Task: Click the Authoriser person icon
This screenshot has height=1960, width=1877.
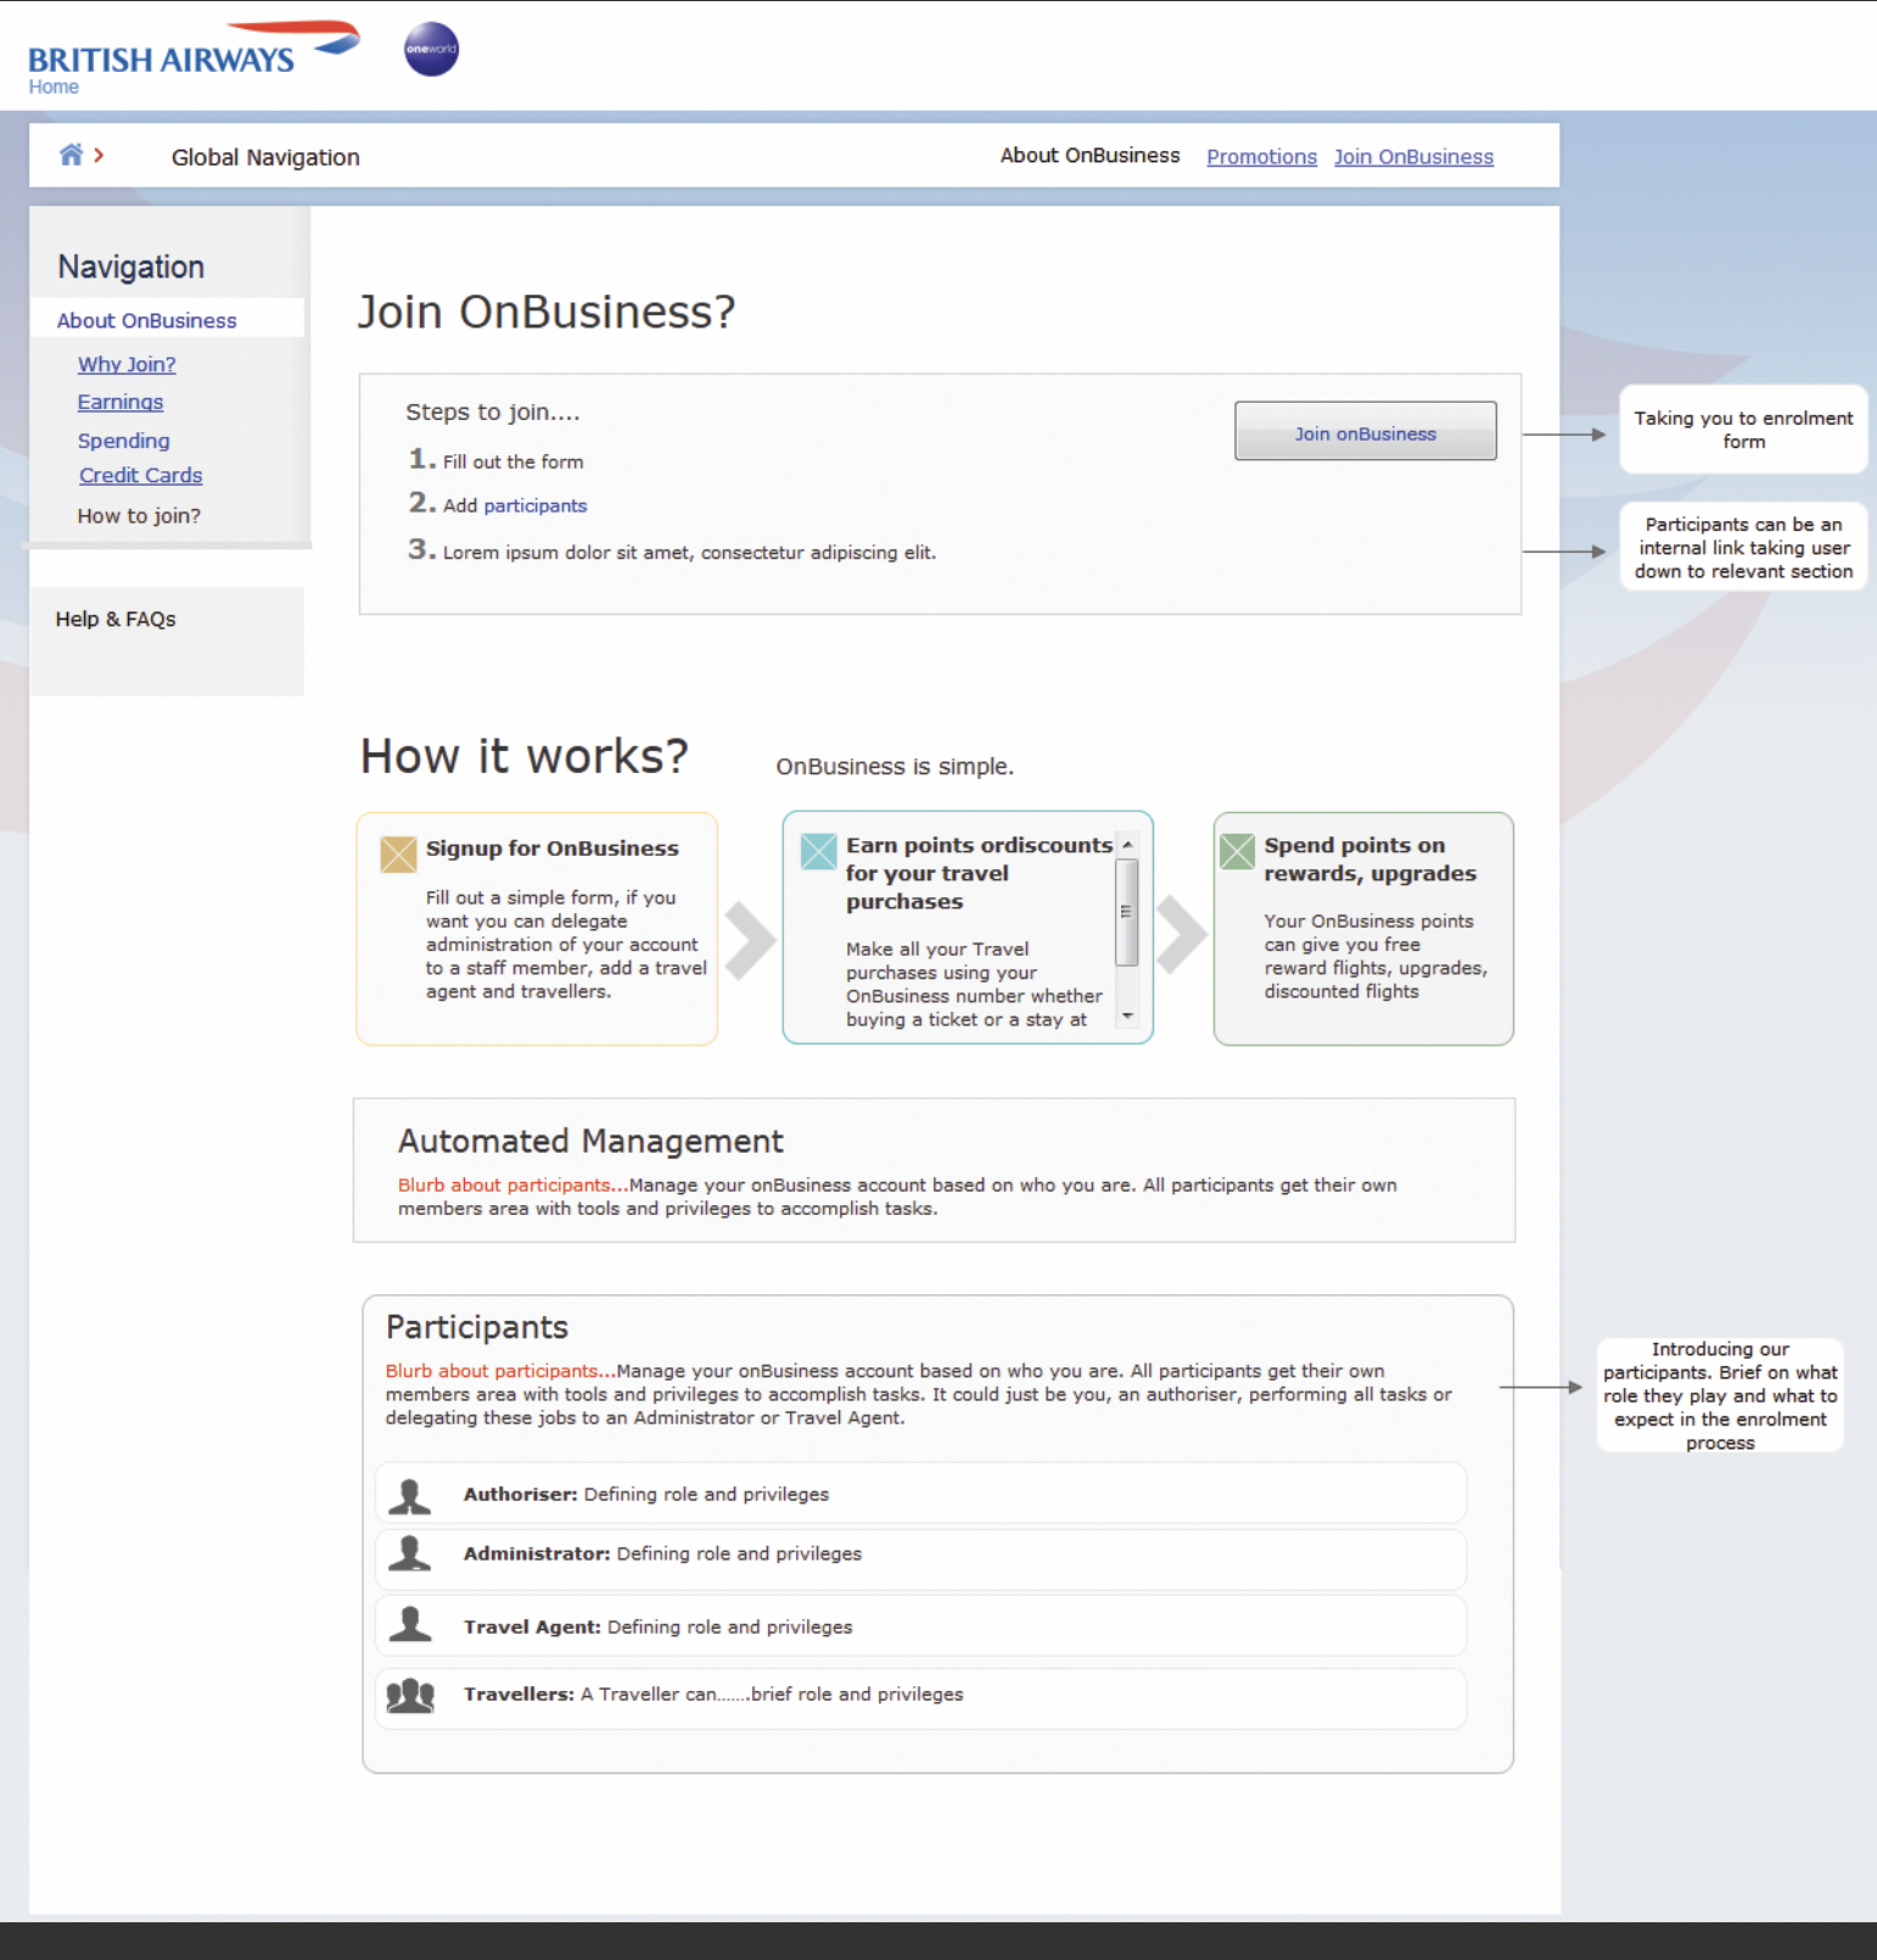Action: pyautogui.click(x=409, y=1497)
